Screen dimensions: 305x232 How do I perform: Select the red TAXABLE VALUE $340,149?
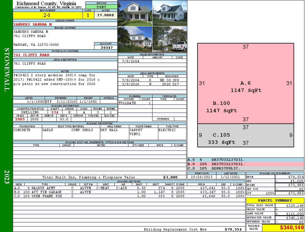pos(292,228)
